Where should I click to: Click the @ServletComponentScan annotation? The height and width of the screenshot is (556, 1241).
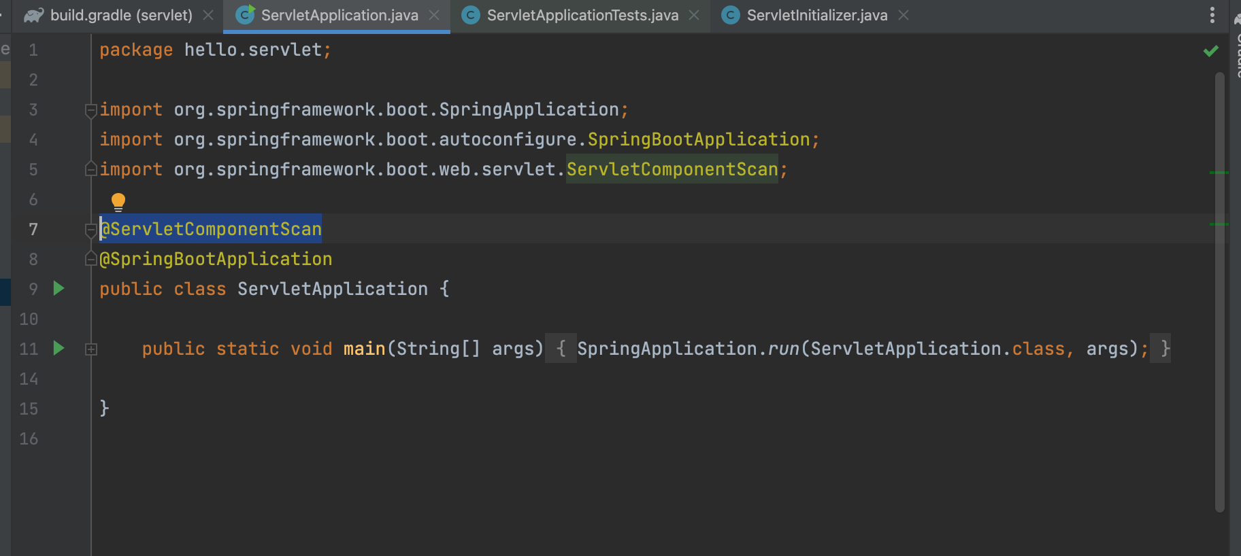[211, 229]
